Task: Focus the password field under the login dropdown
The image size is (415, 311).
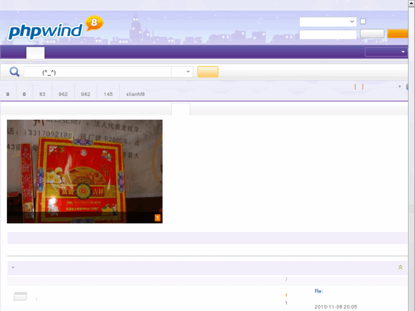Action: point(328,34)
